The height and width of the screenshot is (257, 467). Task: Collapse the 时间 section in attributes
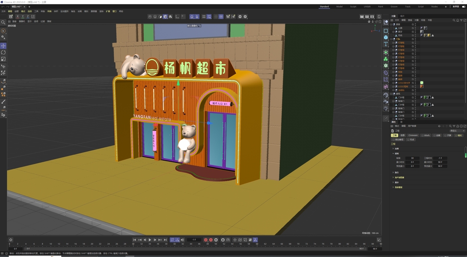(393, 153)
